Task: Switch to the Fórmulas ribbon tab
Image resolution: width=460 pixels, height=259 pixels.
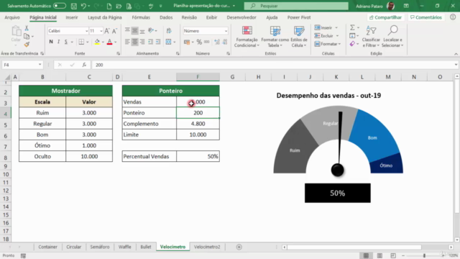Action: [x=141, y=17]
